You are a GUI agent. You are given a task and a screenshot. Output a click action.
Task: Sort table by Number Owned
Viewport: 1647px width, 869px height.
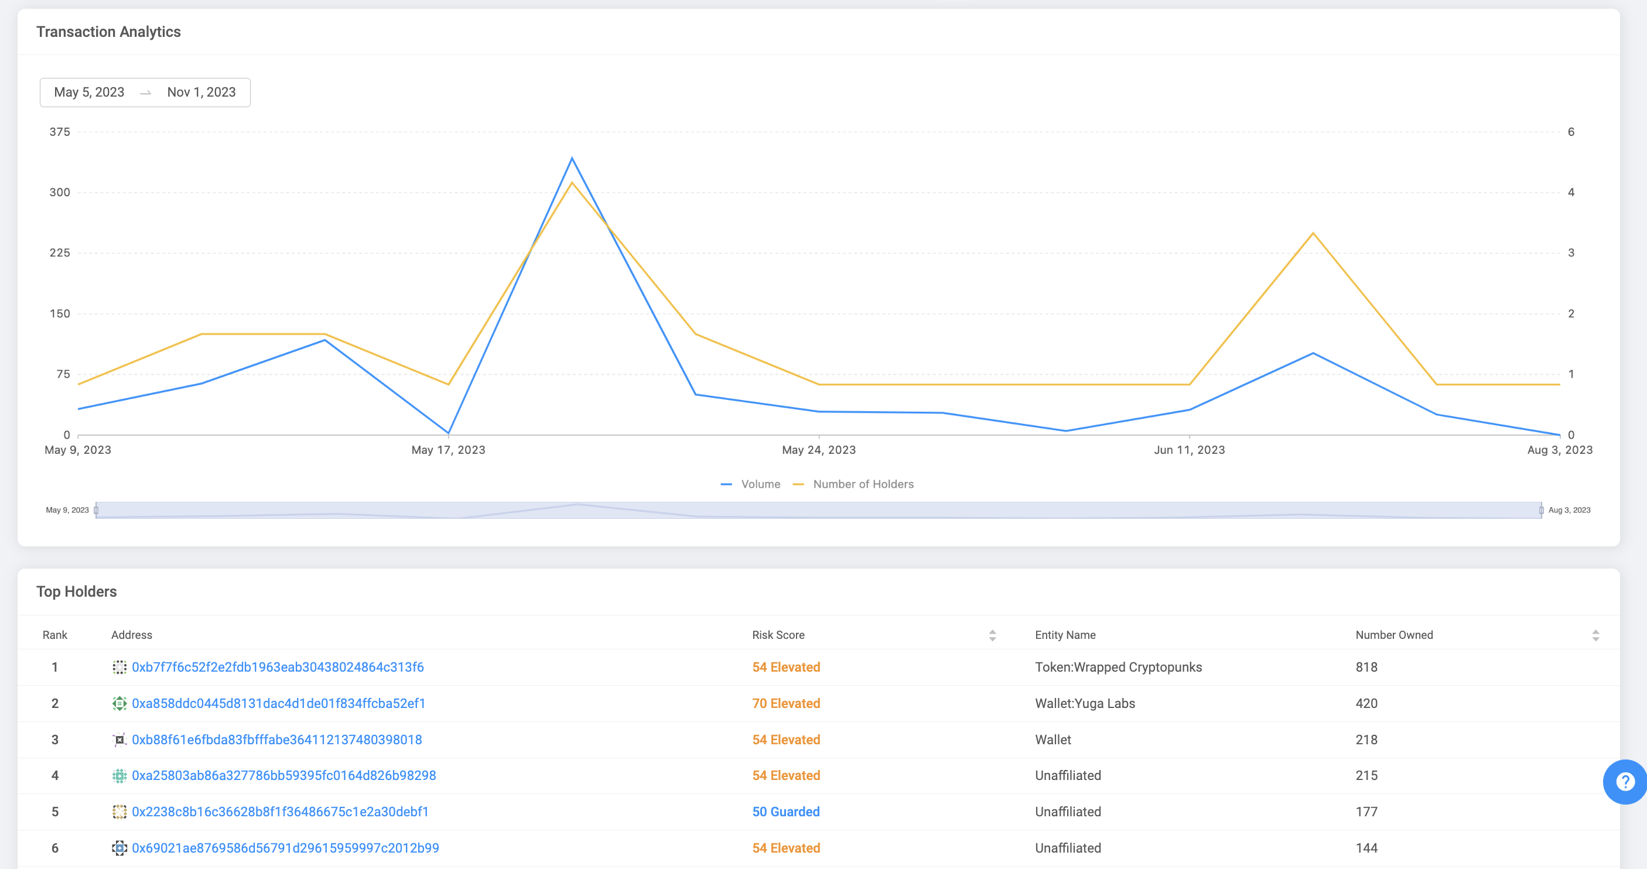click(1595, 635)
